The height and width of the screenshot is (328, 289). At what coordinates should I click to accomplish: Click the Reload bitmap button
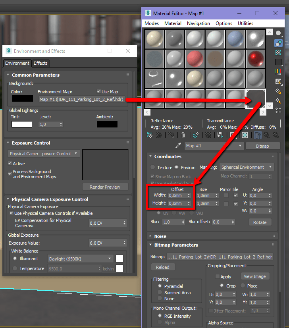pos(163,267)
